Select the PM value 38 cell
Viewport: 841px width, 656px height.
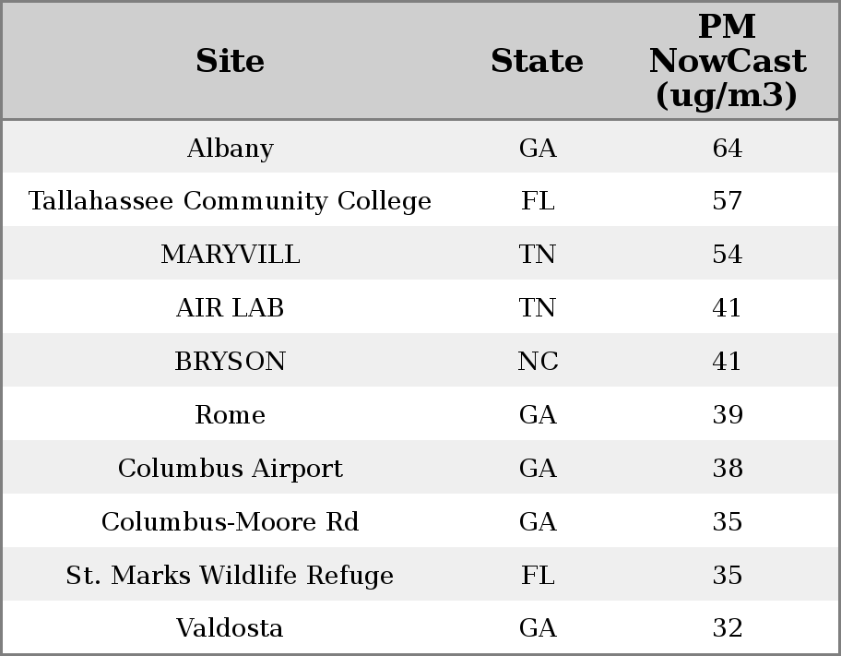(x=727, y=468)
